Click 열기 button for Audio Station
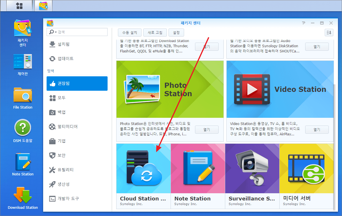This screenshot has width=342, height=216. pyautogui.click(x=317, y=47)
